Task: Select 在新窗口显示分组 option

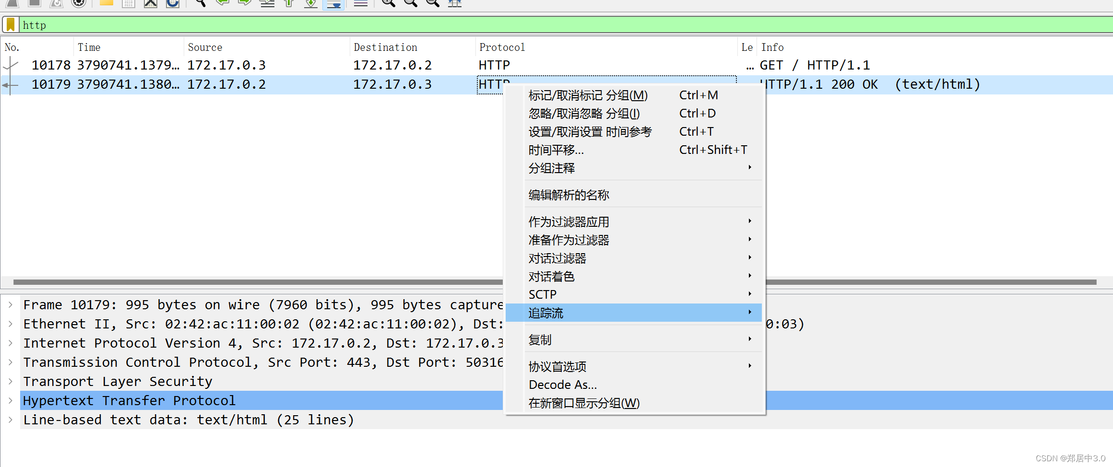Action: click(x=583, y=403)
